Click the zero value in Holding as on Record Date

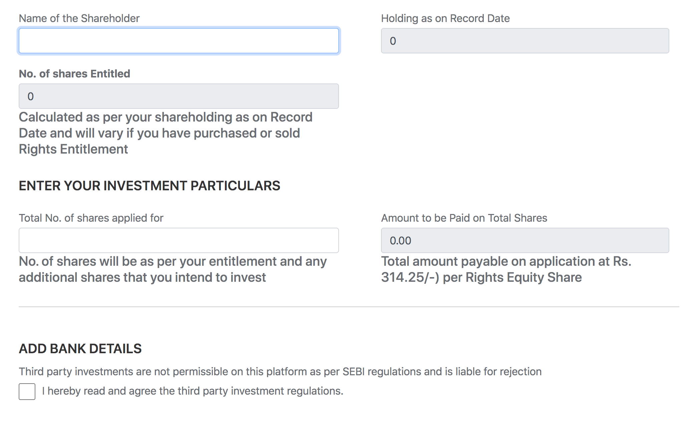click(x=393, y=41)
